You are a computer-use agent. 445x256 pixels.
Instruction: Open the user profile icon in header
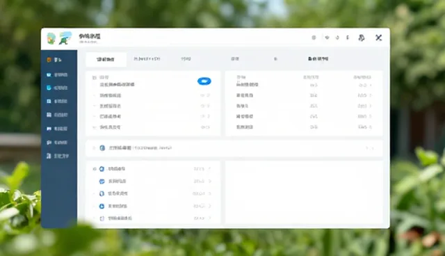coord(362,38)
